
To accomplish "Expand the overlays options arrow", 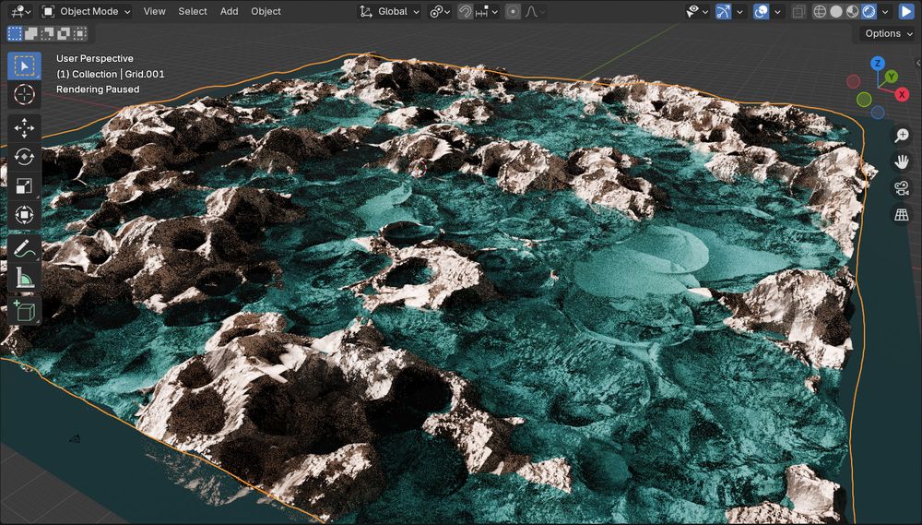I will (777, 11).
